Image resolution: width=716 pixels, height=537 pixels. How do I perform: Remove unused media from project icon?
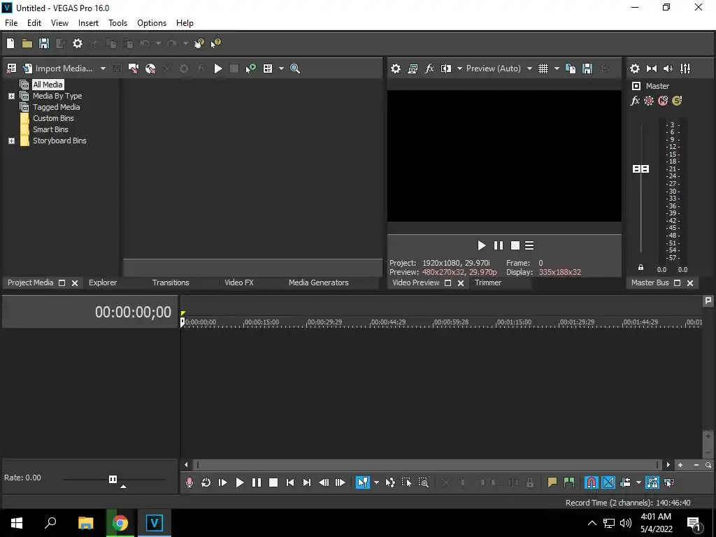(x=11, y=69)
